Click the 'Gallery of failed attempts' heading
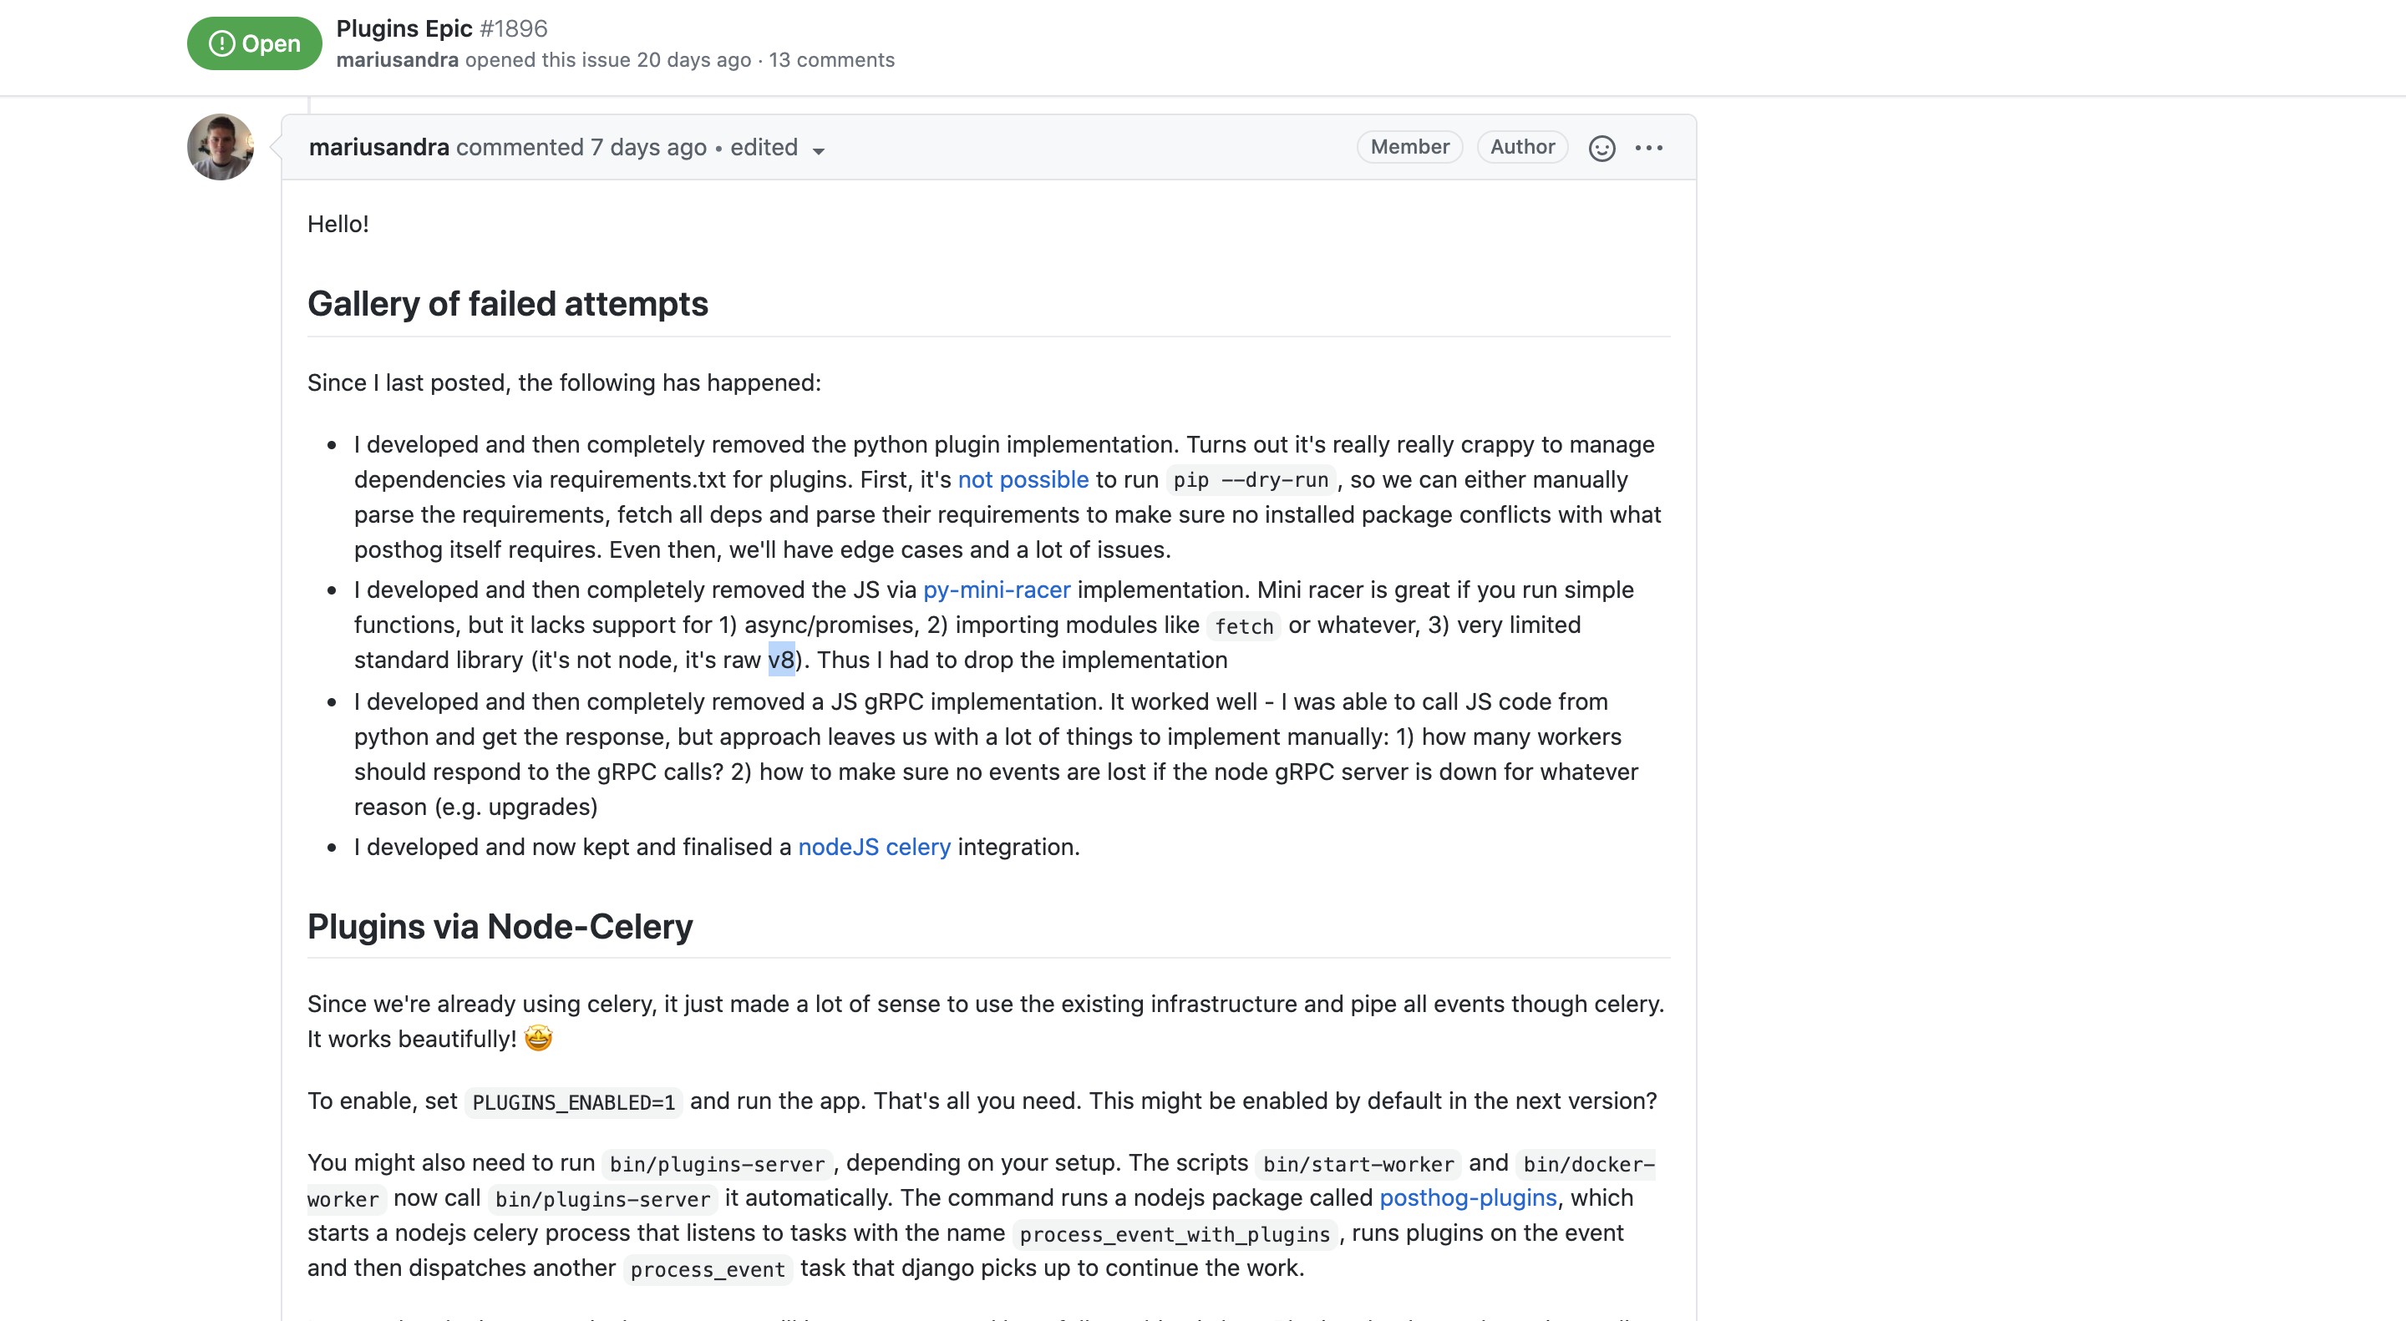The width and height of the screenshot is (2406, 1321). pyautogui.click(x=508, y=304)
